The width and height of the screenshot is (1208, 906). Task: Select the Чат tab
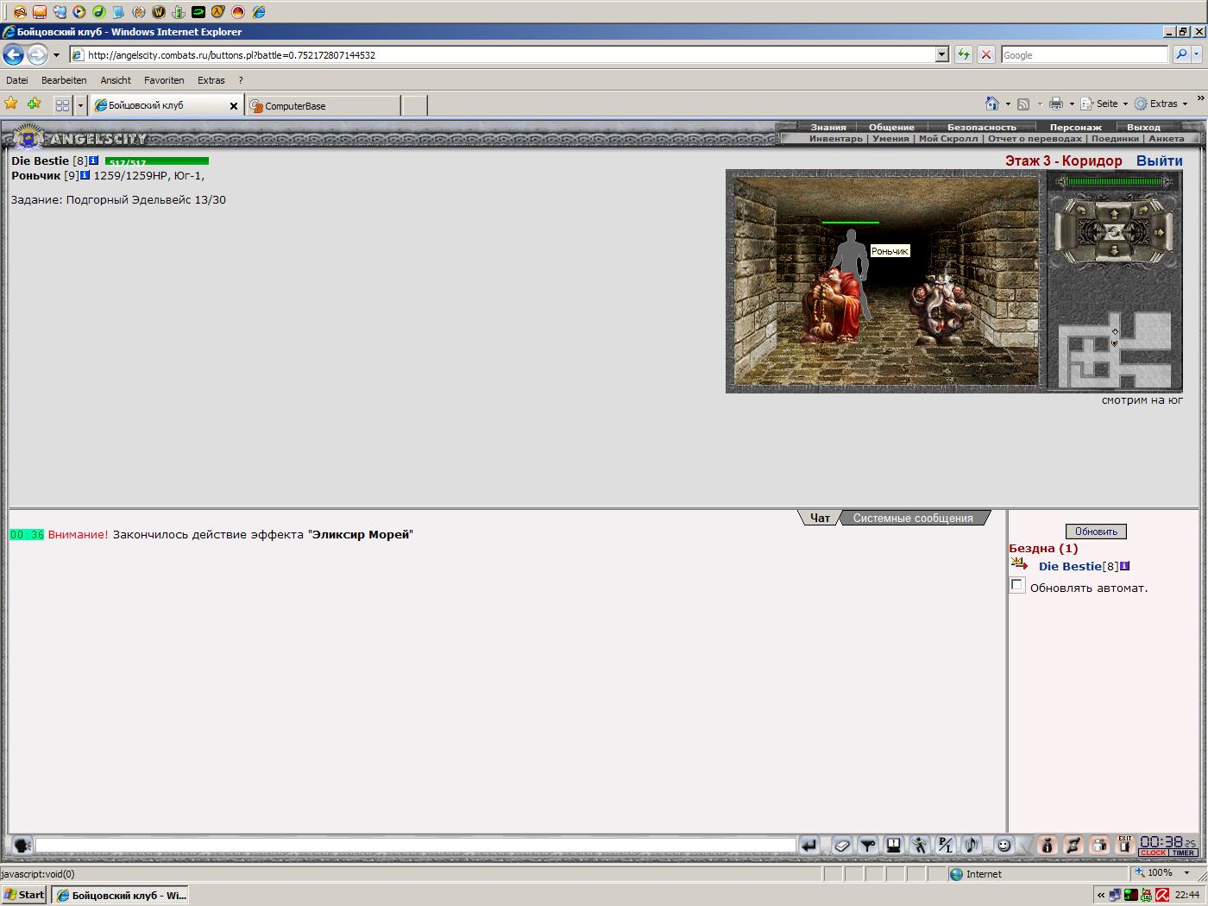[820, 518]
